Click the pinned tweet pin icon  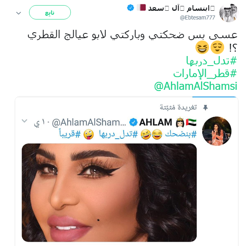(x=205, y=108)
